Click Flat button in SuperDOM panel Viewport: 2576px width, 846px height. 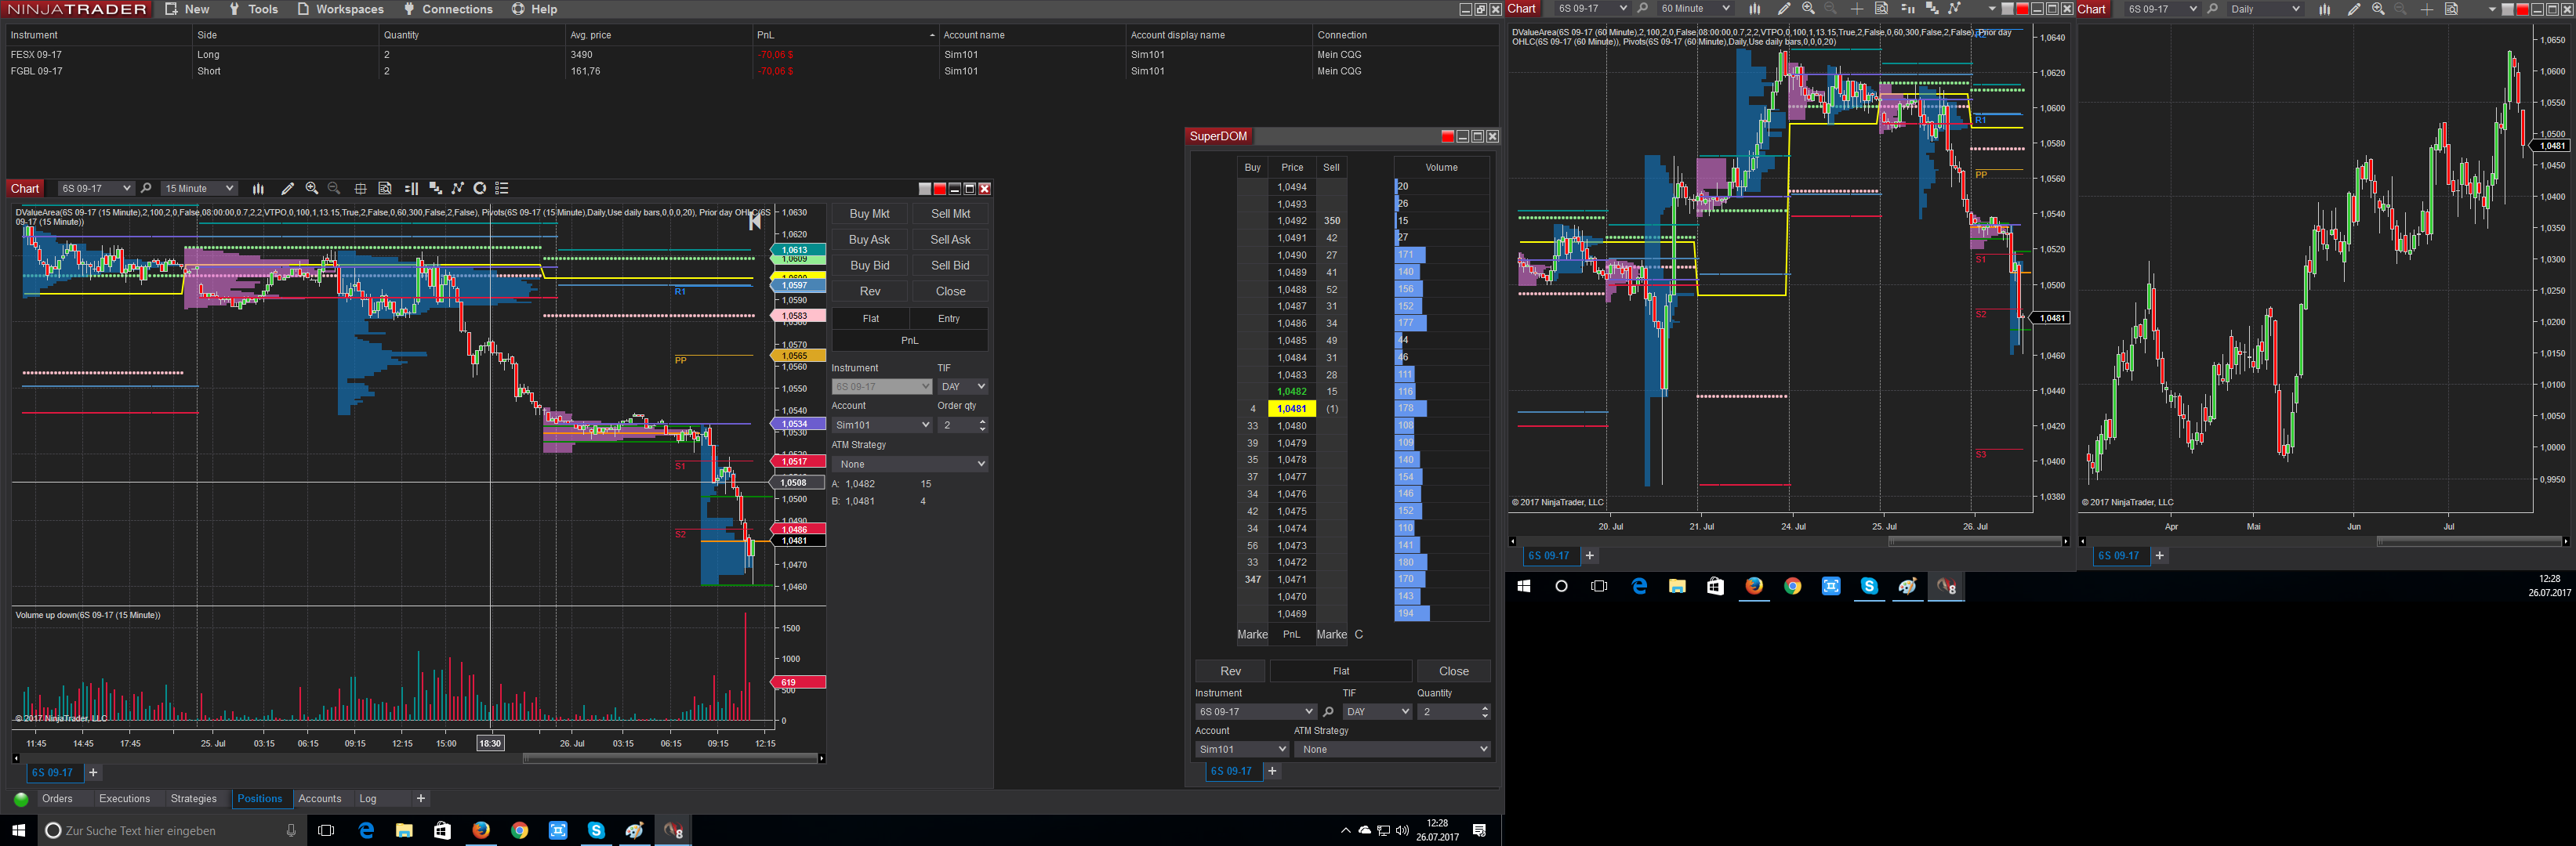click(1341, 671)
